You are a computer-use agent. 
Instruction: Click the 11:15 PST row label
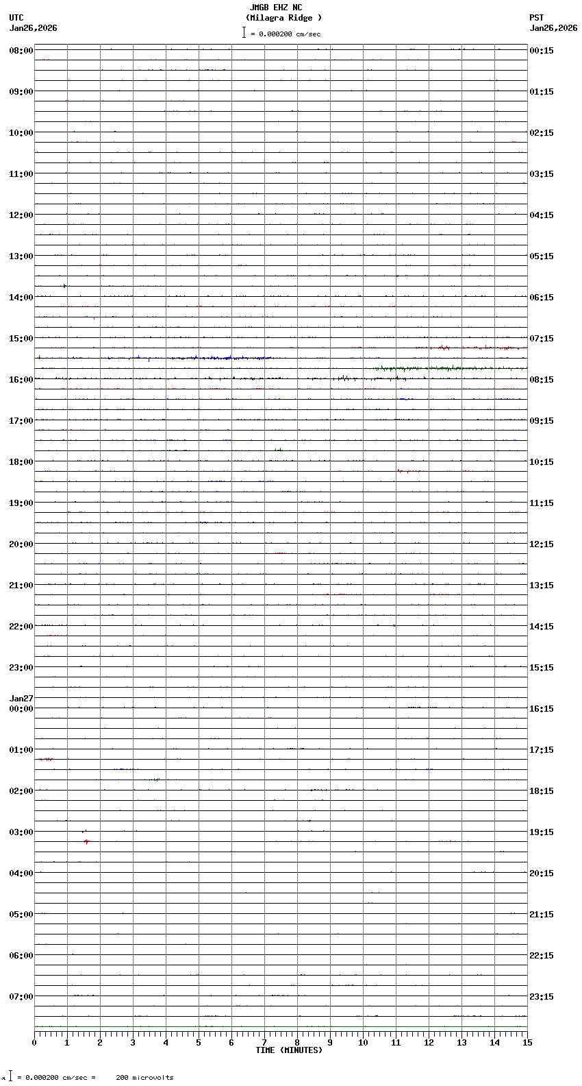pyautogui.click(x=542, y=503)
